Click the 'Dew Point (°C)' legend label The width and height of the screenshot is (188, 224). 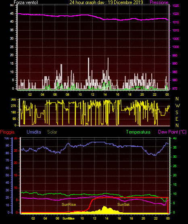pos(172,132)
